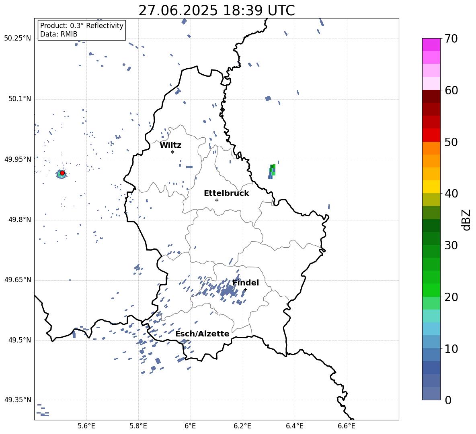Click the colorbar tick label 10

(x=451, y=348)
